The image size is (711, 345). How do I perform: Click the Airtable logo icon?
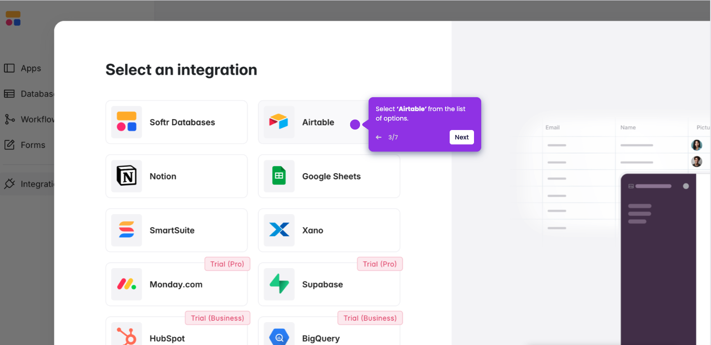click(x=279, y=122)
